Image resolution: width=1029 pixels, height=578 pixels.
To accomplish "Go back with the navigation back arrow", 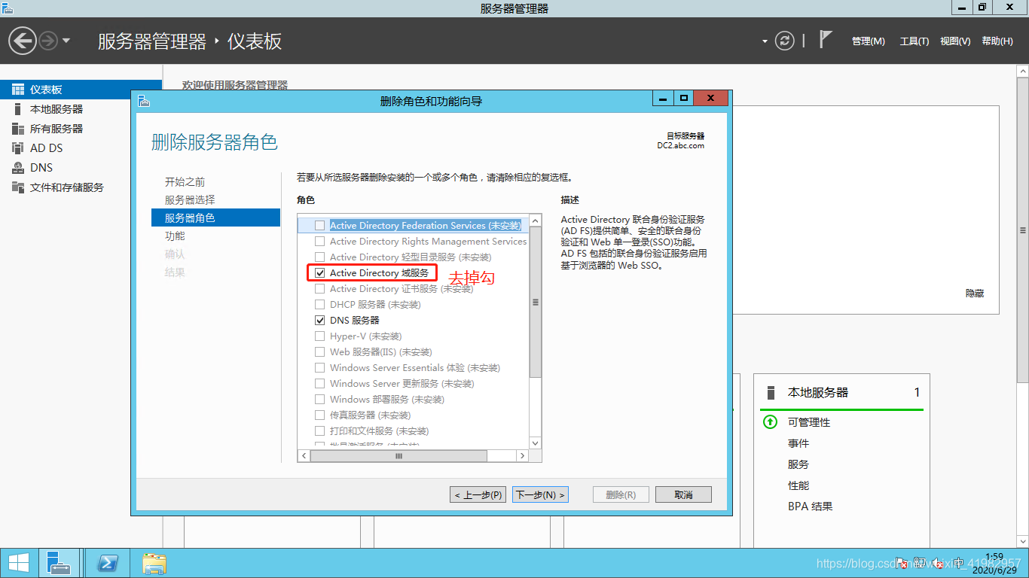I will (23, 41).
